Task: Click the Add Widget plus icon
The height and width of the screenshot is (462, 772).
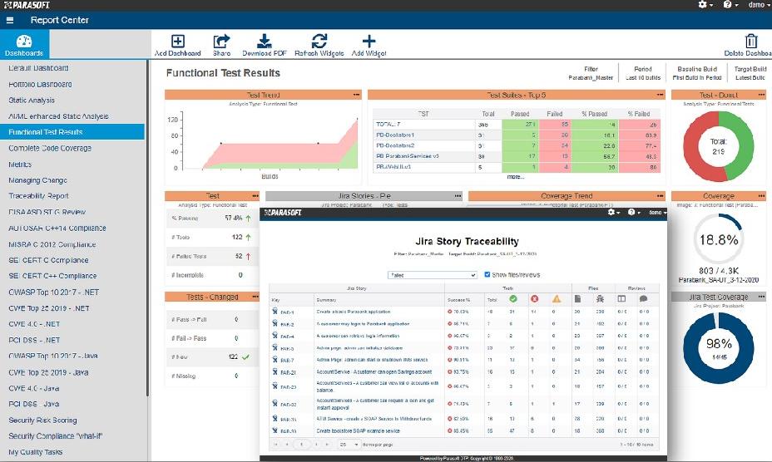Action: tap(369, 42)
